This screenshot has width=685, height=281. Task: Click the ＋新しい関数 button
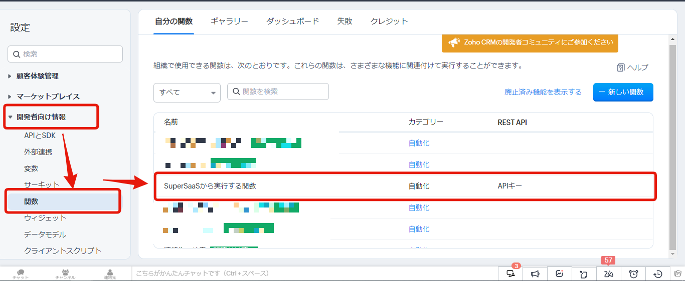point(623,92)
